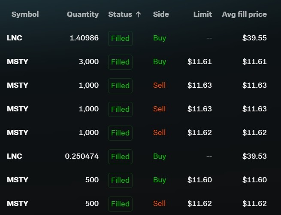Screen dimensions: 281x215
Task: Sort by the Quantity column header
Action: coord(82,14)
